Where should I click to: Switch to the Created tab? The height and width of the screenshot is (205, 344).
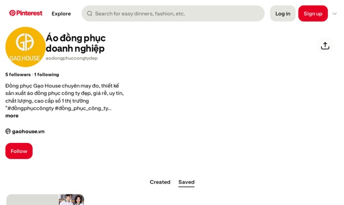(160, 182)
